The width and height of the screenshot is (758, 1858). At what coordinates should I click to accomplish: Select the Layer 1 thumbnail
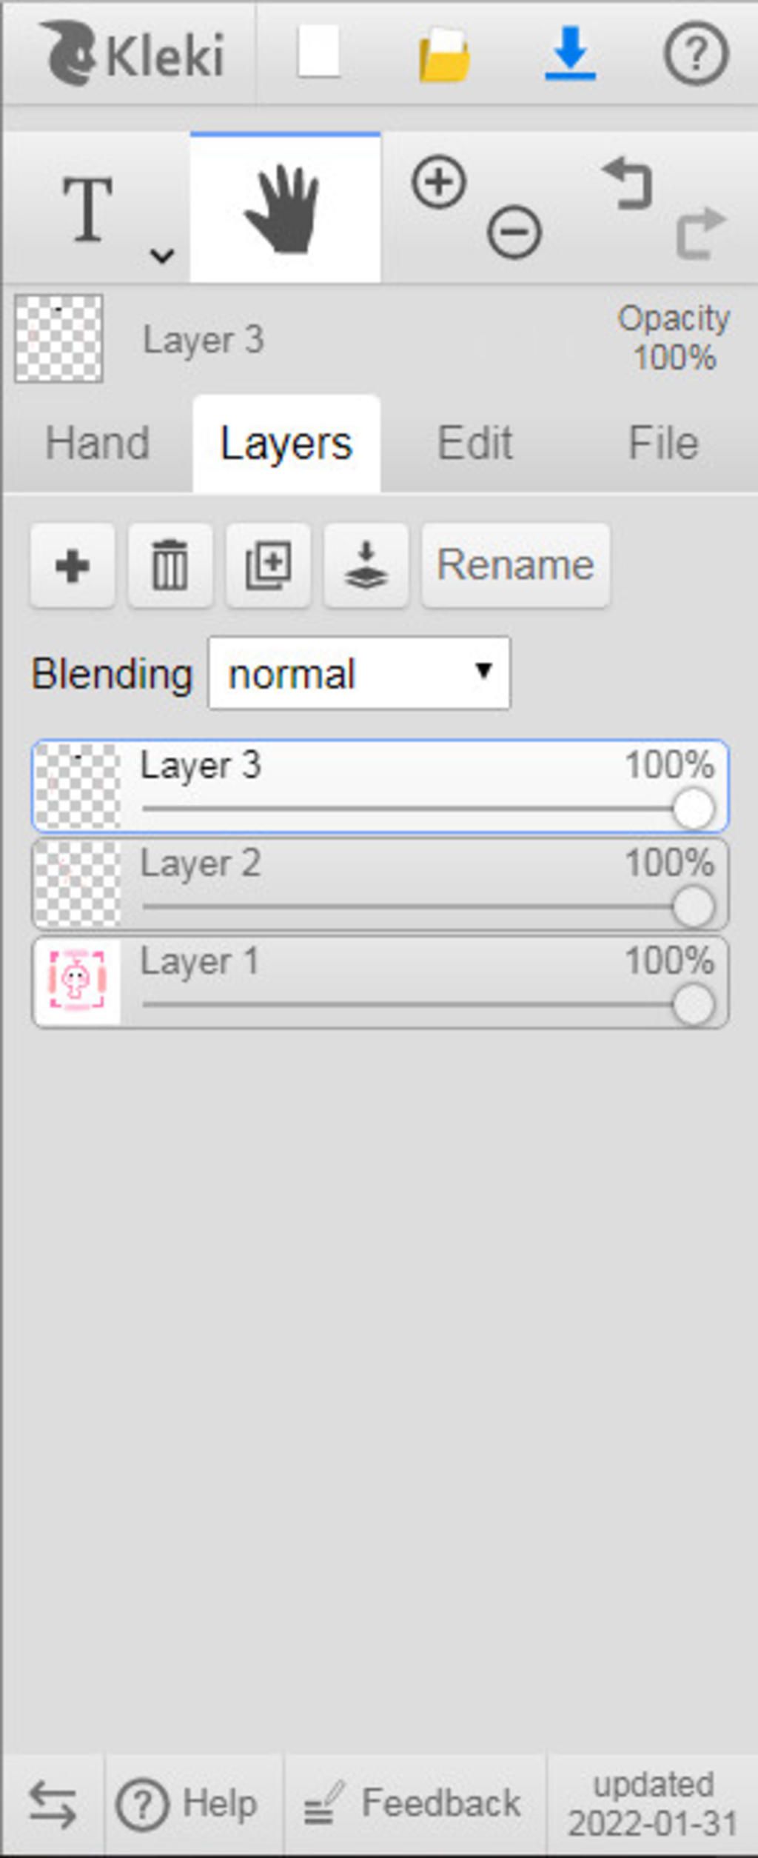click(78, 982)
